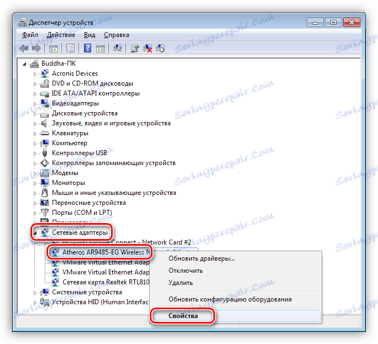Click the Сетевые адаптеры network icon
Image resolution: width=378 pixels, height=344 pixels.
coord(45,232)
